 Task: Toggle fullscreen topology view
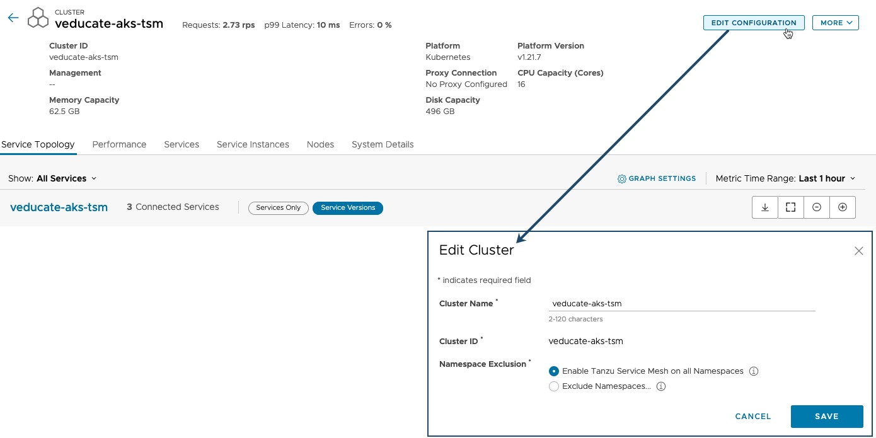tap(791, 207)
